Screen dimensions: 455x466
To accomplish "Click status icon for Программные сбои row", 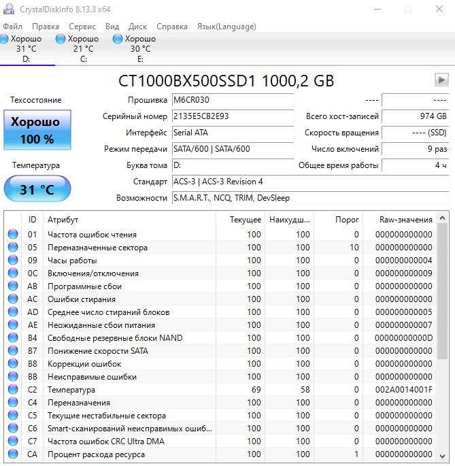I will (x=13, y=286).
